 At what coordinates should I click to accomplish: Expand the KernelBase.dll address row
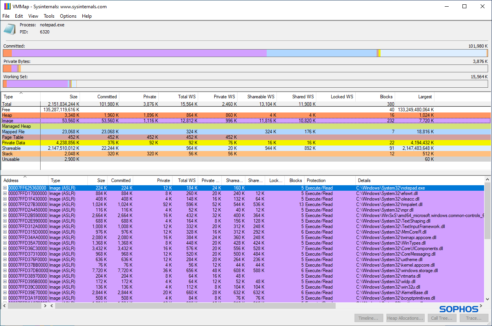(5, 293)
